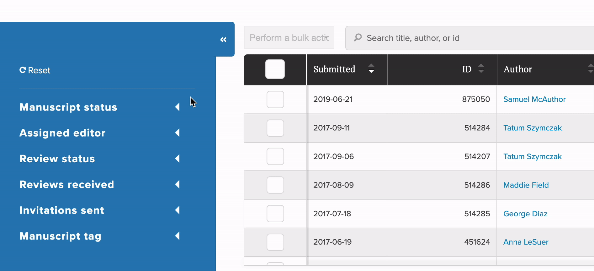Open author George Diaz link
Screen dimensions: 594x271
pos(525,214)
